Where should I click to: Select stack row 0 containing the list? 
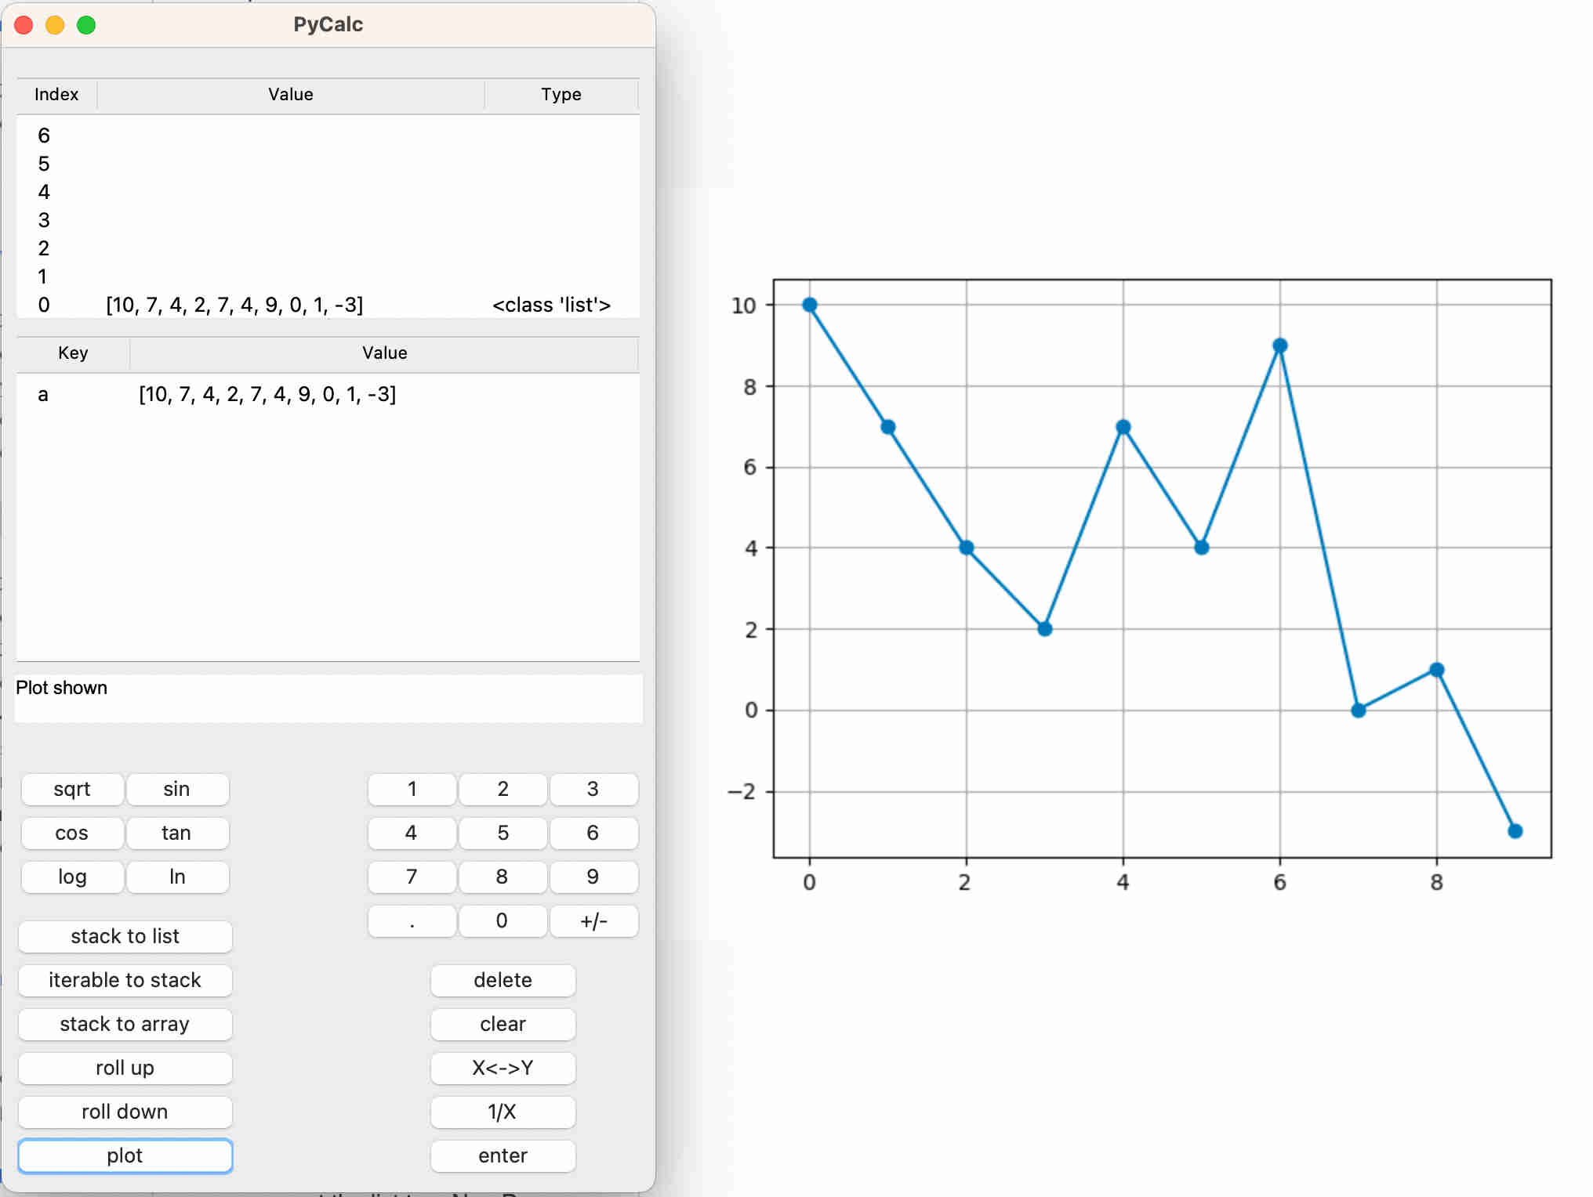point(235,305)
